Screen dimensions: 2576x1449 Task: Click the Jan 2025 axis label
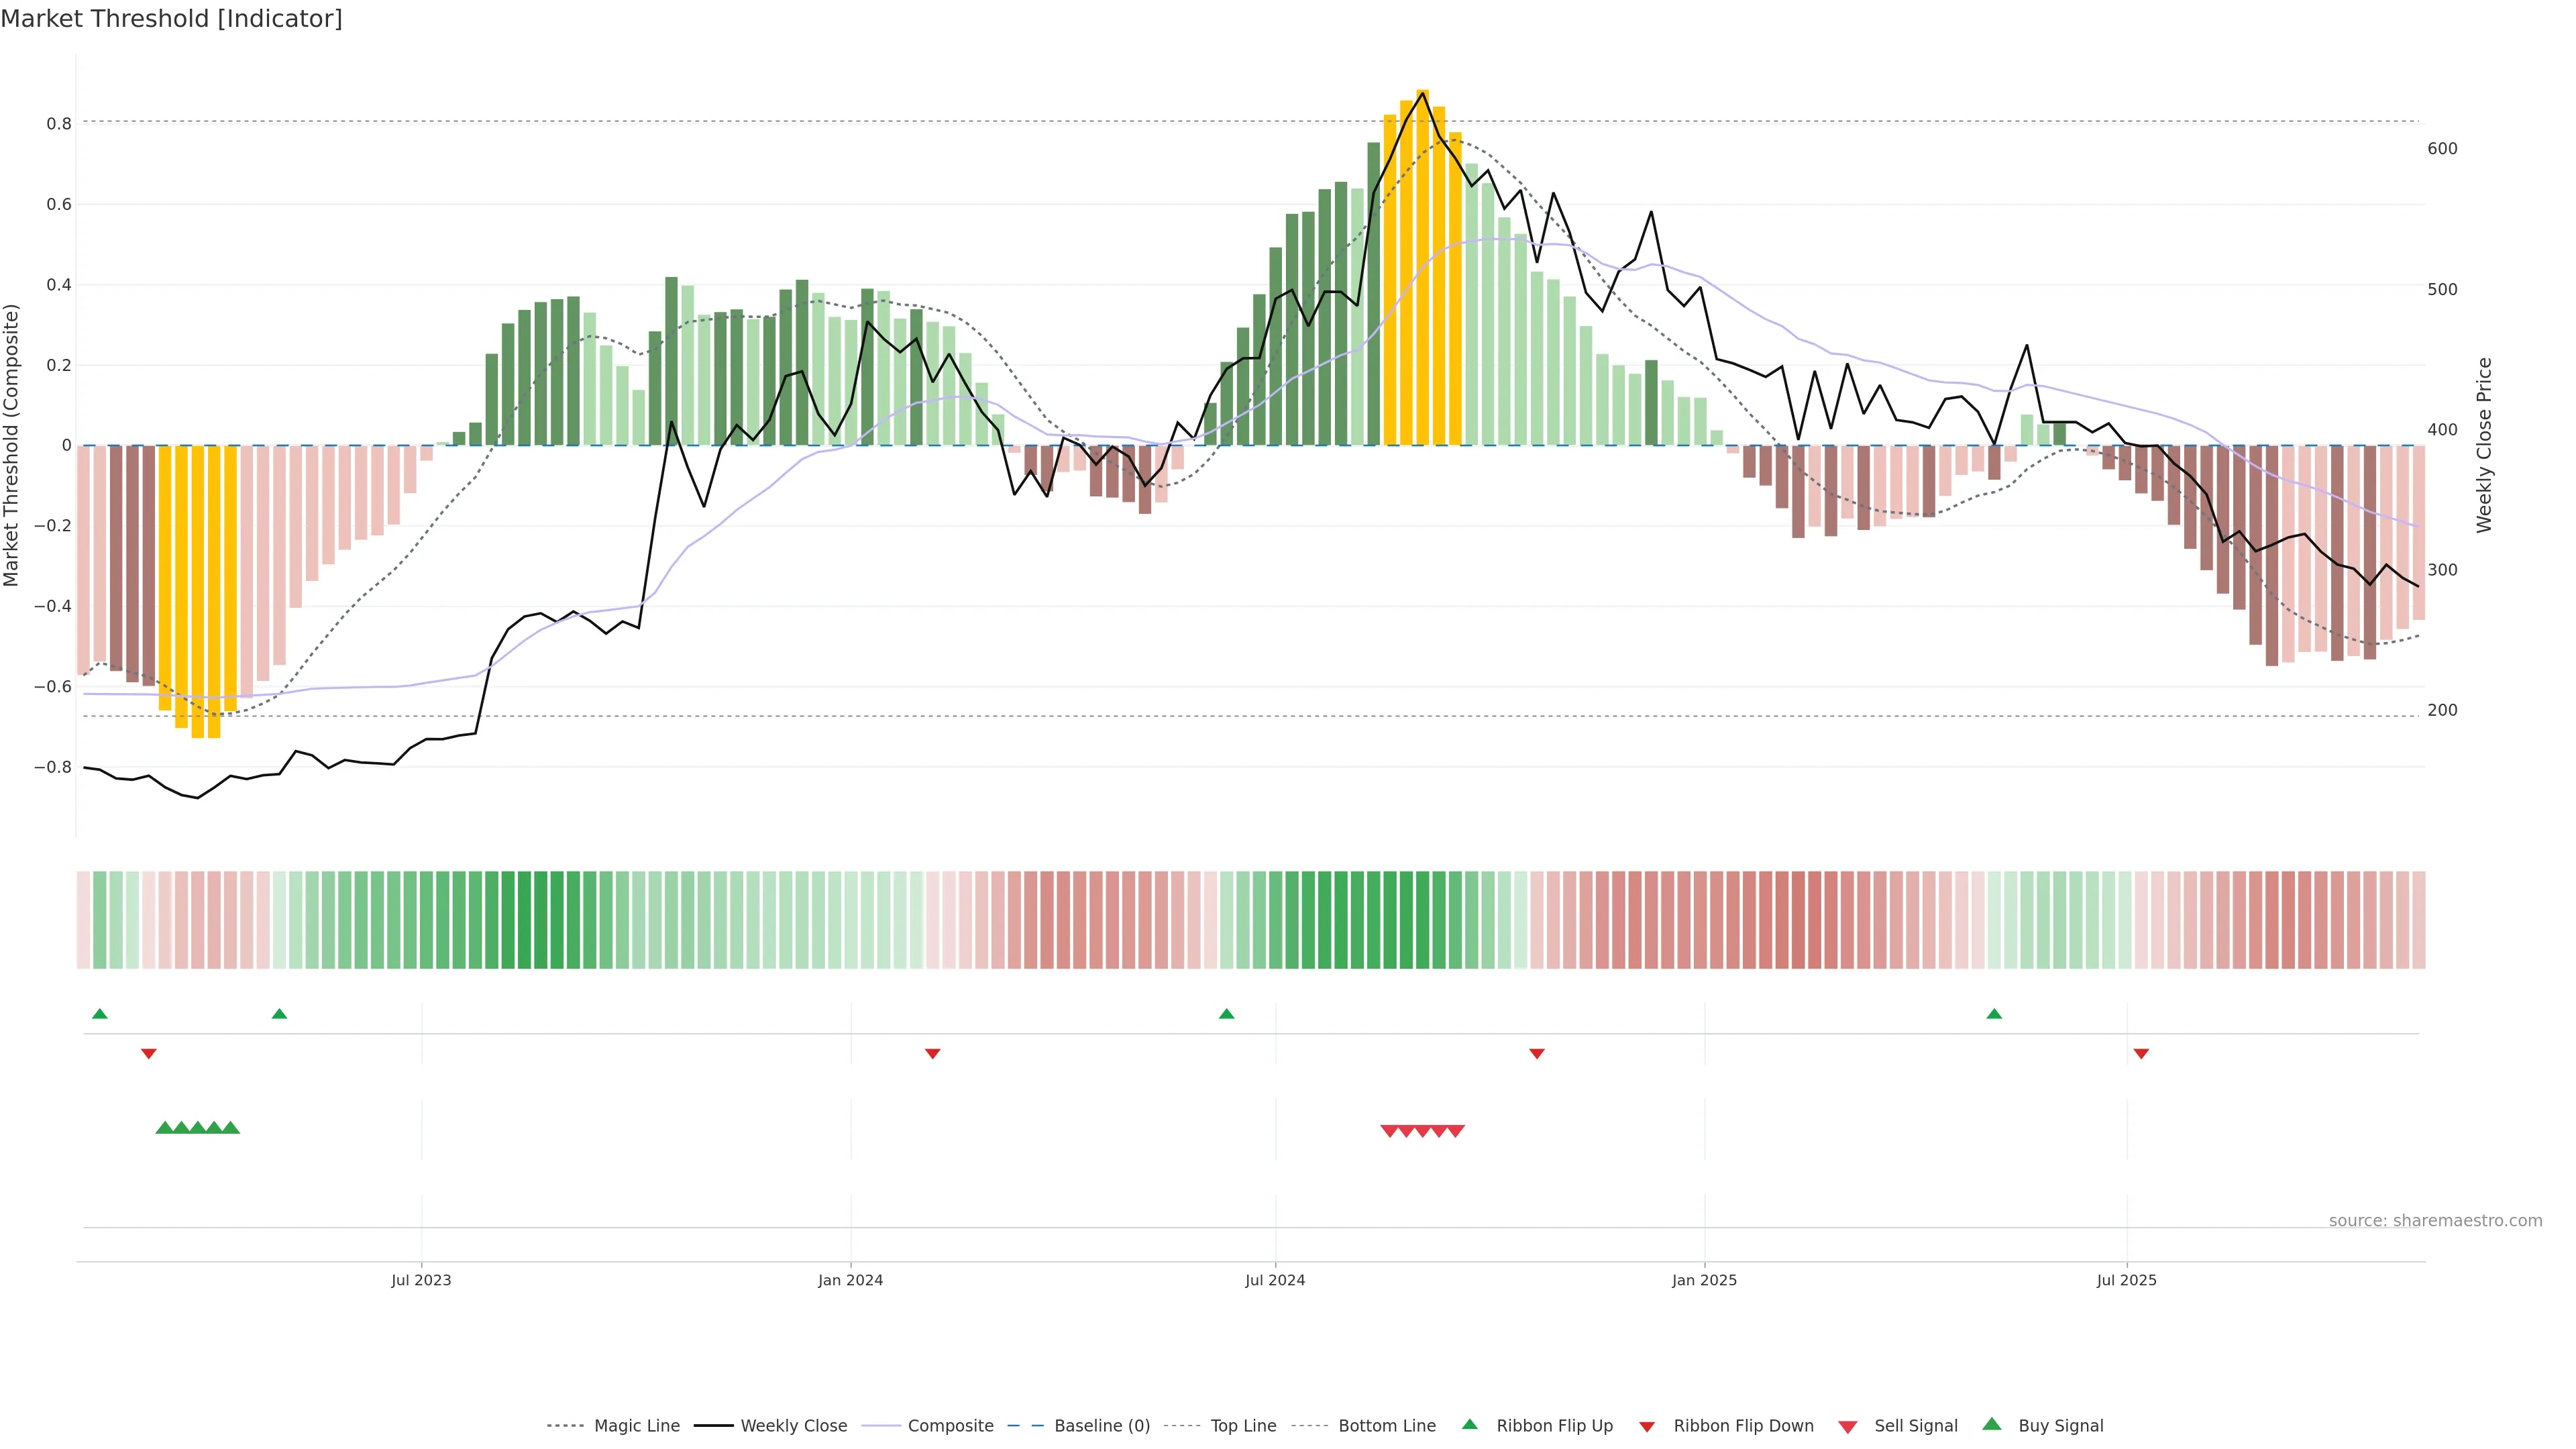1704,1280
